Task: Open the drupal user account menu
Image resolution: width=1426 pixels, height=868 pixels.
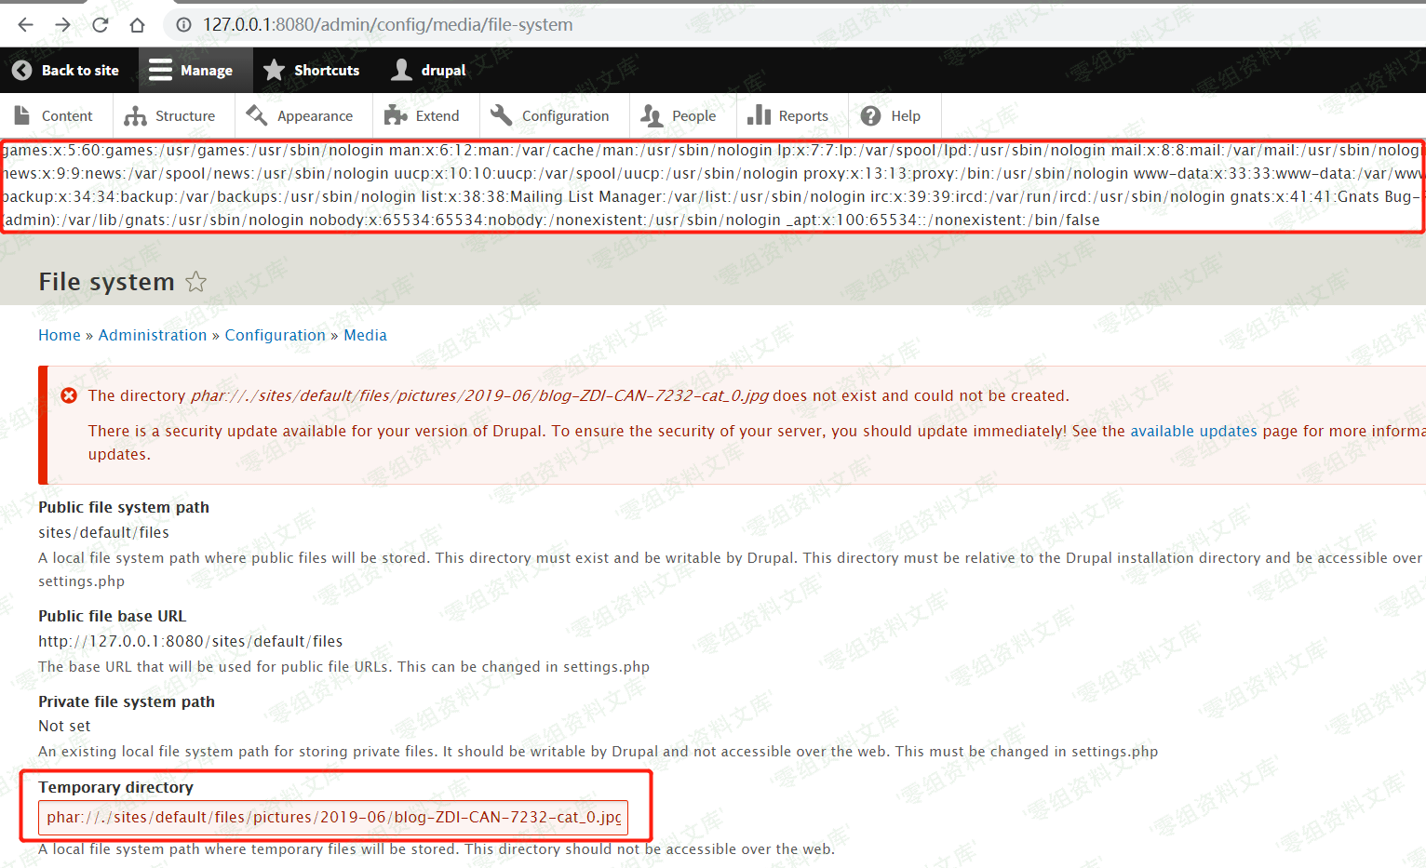Action: [x=428, y=71]
